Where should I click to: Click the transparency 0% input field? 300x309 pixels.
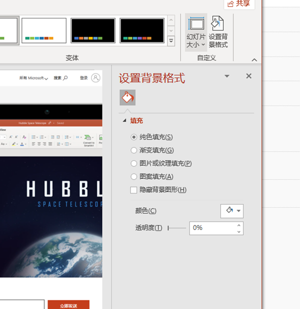pyautogui.click(x=212, y=228)
